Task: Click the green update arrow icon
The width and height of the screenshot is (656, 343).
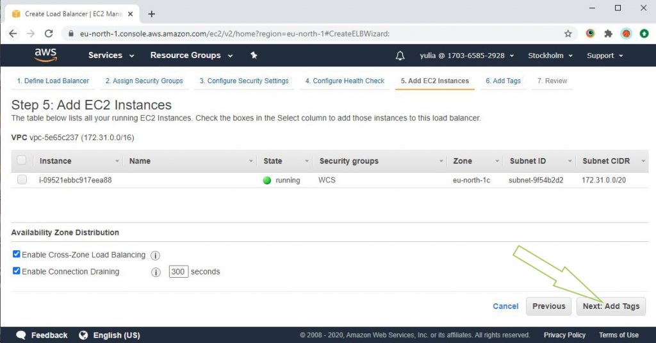Action: (644, 33)
